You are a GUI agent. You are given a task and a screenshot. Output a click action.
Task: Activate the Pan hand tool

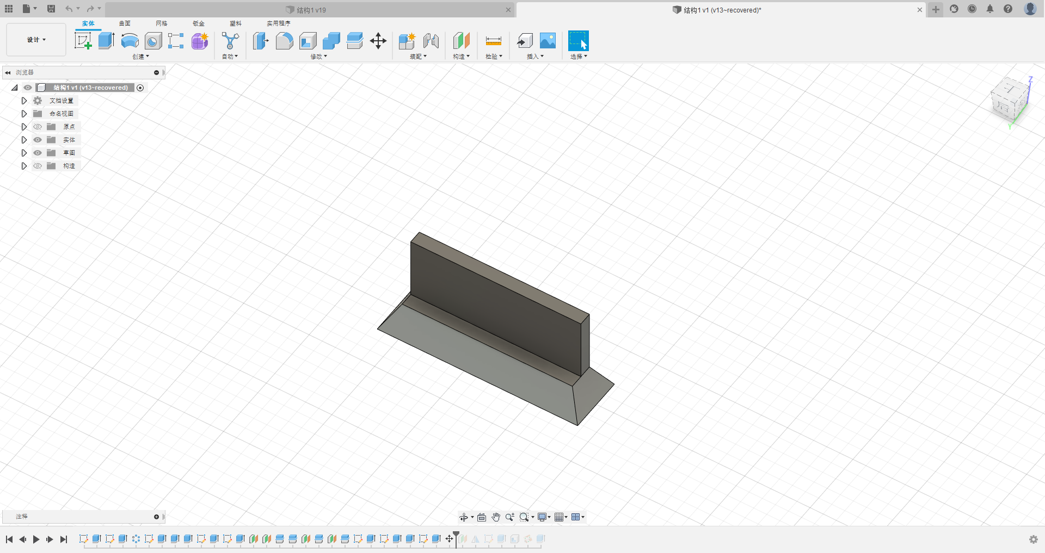click(x=496, y=517)
